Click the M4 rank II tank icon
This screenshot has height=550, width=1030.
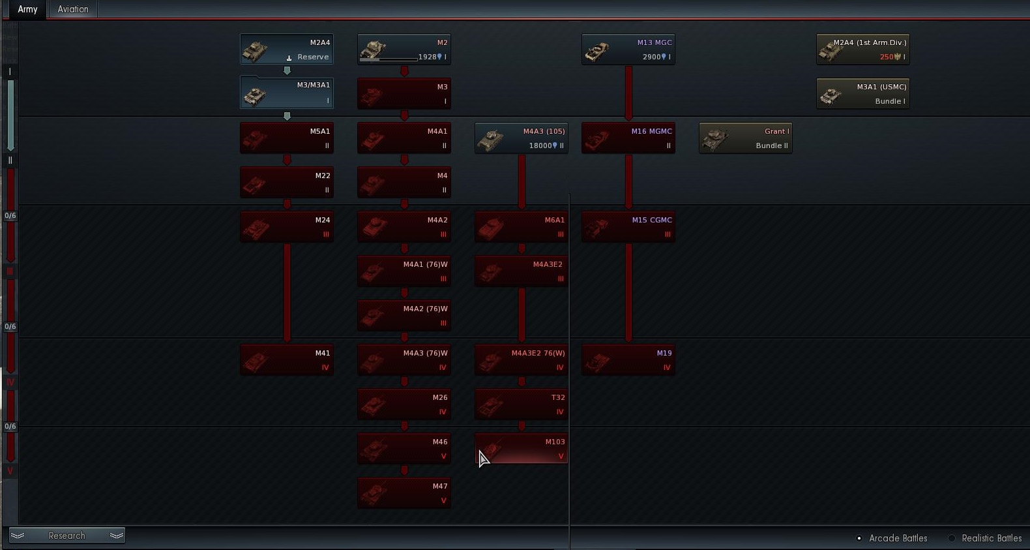coord(373,184)
